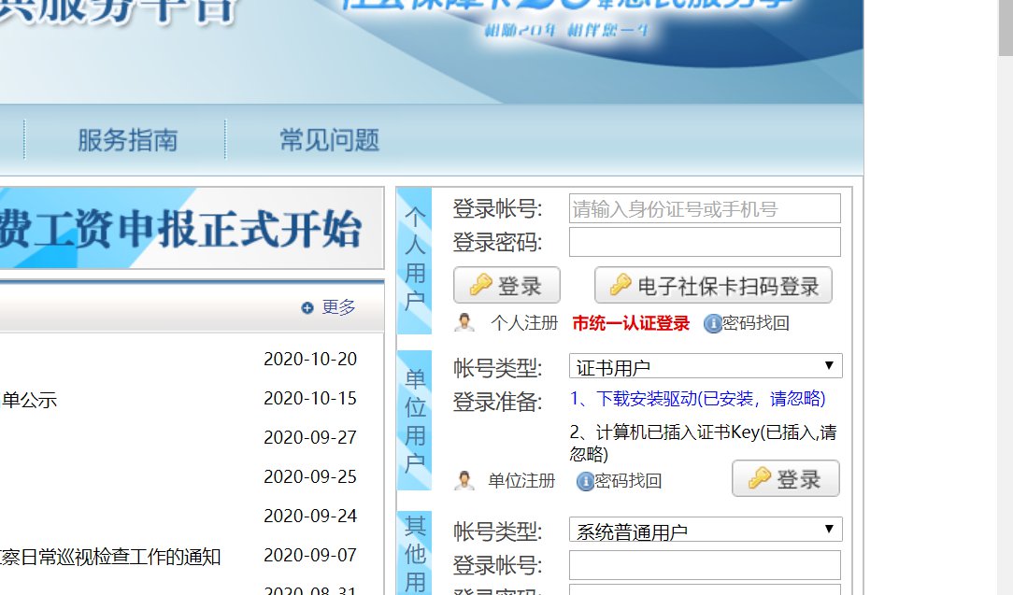Click the 登录帐号 input for personal users
This screenshot has height=595, width=1013.
705,208
